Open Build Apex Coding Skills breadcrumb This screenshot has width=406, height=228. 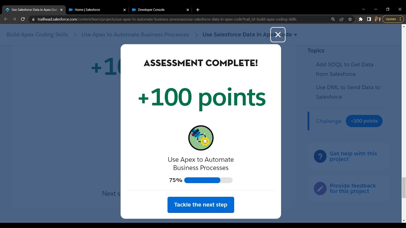click(x=37, y=35)
